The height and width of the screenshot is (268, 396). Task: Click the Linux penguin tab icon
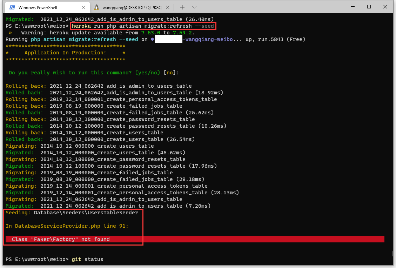tap(96, 8)
